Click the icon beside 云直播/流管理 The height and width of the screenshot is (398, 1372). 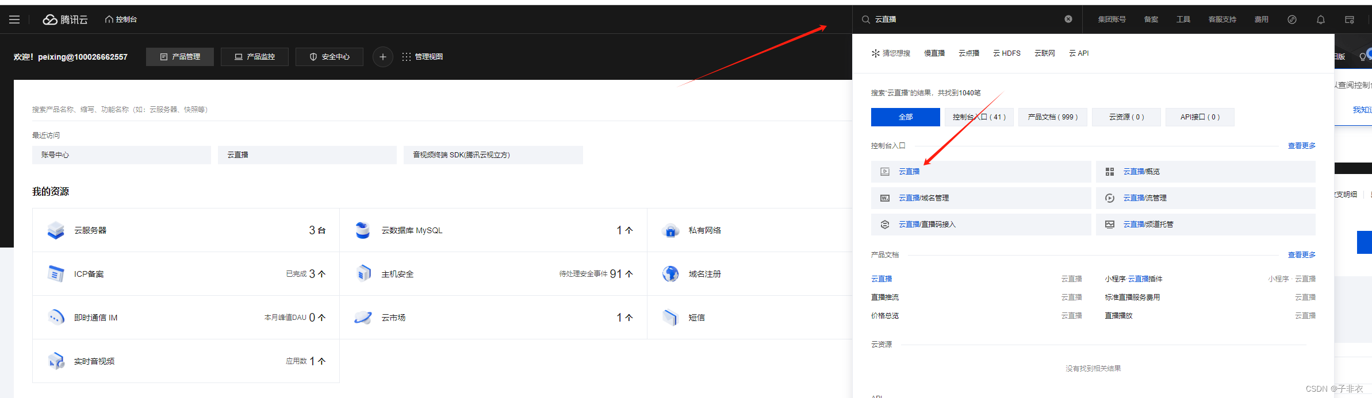[1110, 198]
